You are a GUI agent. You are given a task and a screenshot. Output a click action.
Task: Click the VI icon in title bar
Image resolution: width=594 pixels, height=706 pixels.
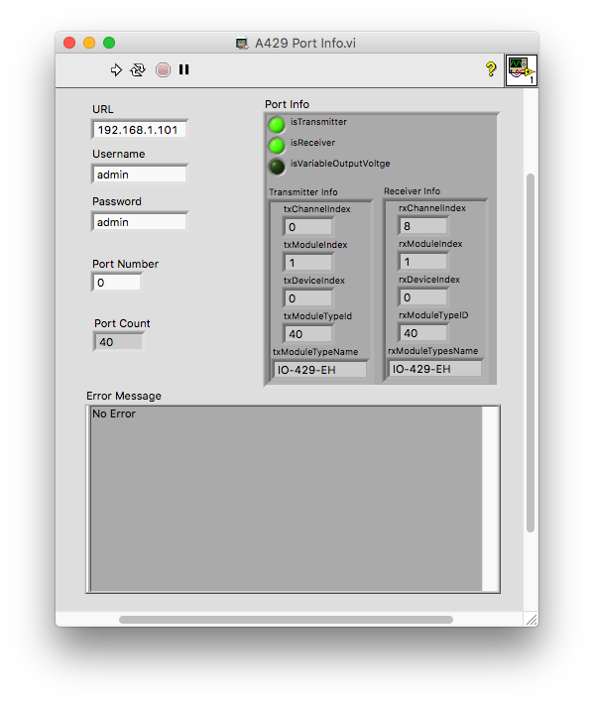pos(242,44)
